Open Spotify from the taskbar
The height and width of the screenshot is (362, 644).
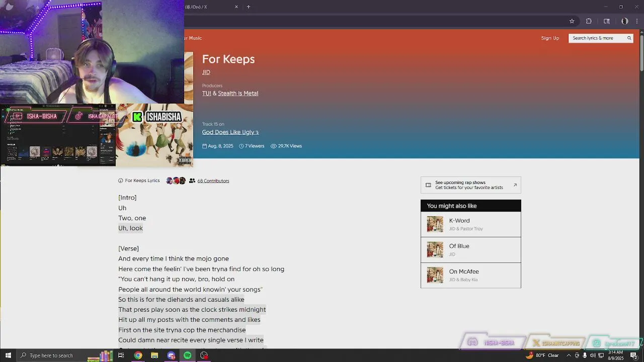click(x=187, y=355)
